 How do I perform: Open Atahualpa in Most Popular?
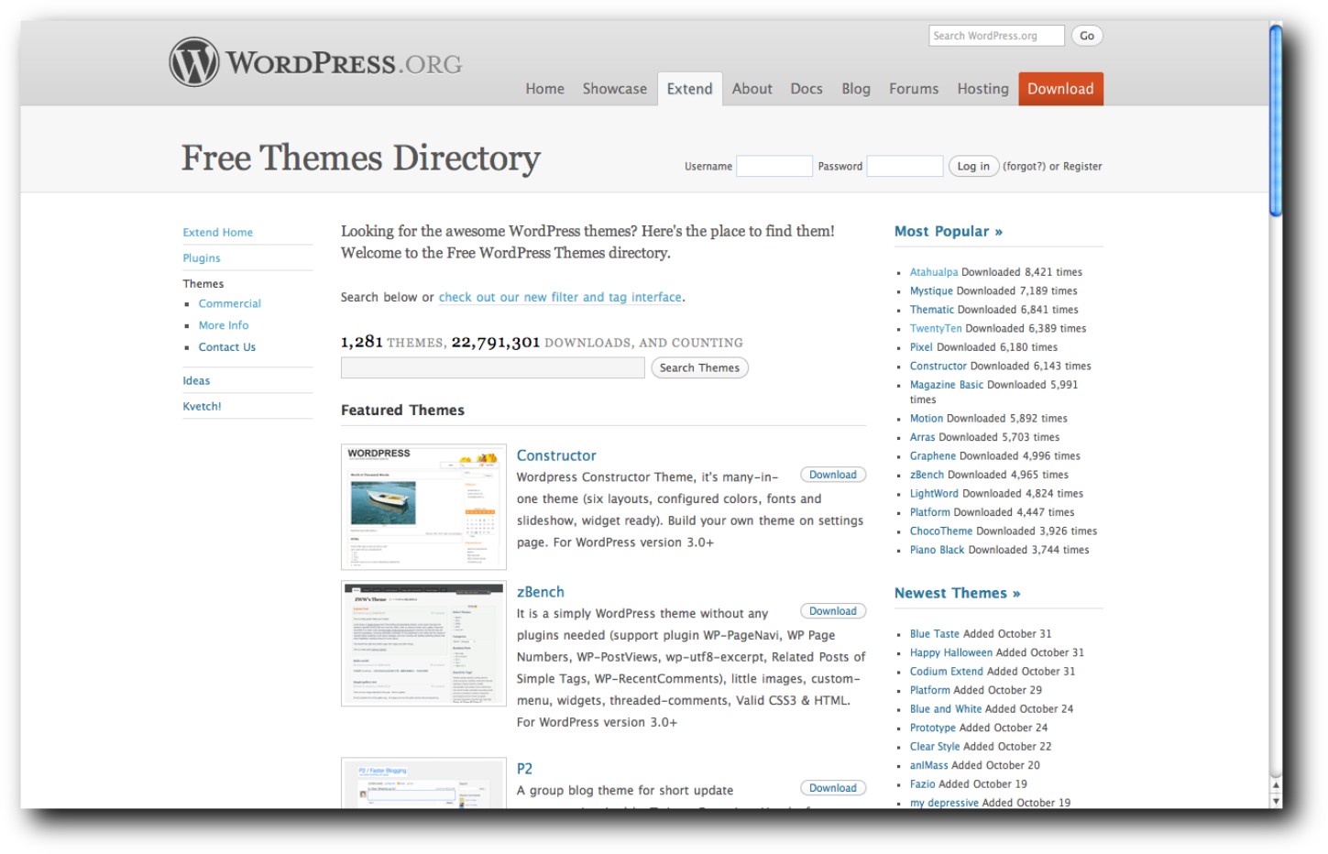click(934, 272)
